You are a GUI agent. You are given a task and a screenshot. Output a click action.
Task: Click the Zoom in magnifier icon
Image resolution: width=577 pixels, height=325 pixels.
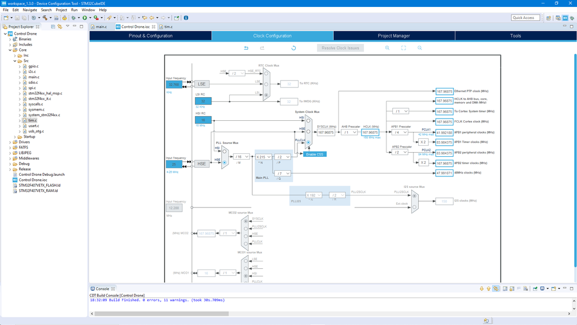pyautogui.click(x=387, y=48)
